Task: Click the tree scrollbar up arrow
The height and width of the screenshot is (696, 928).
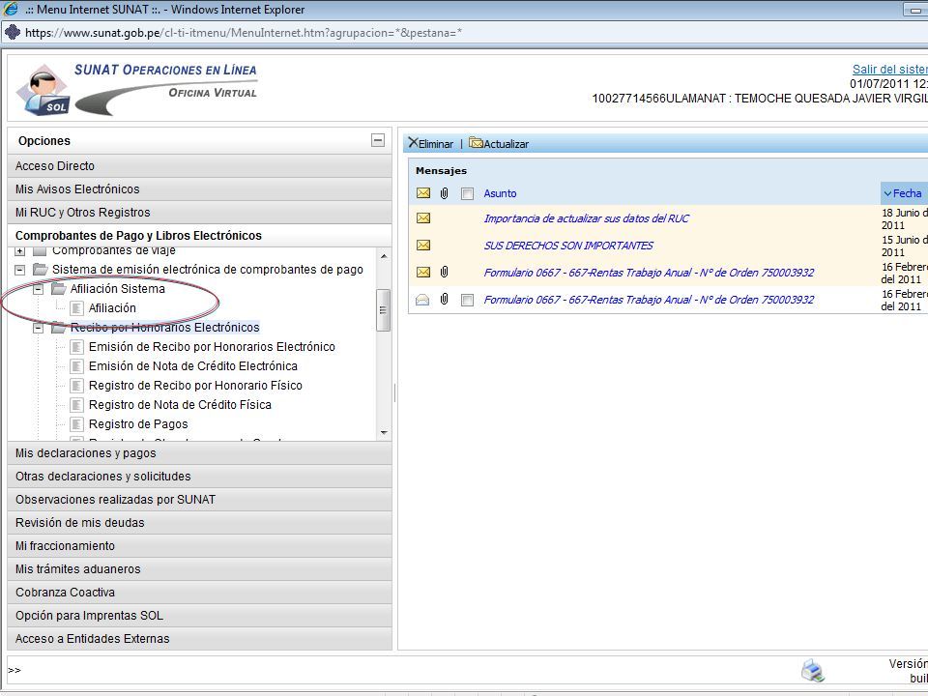Action: point(384,256)
